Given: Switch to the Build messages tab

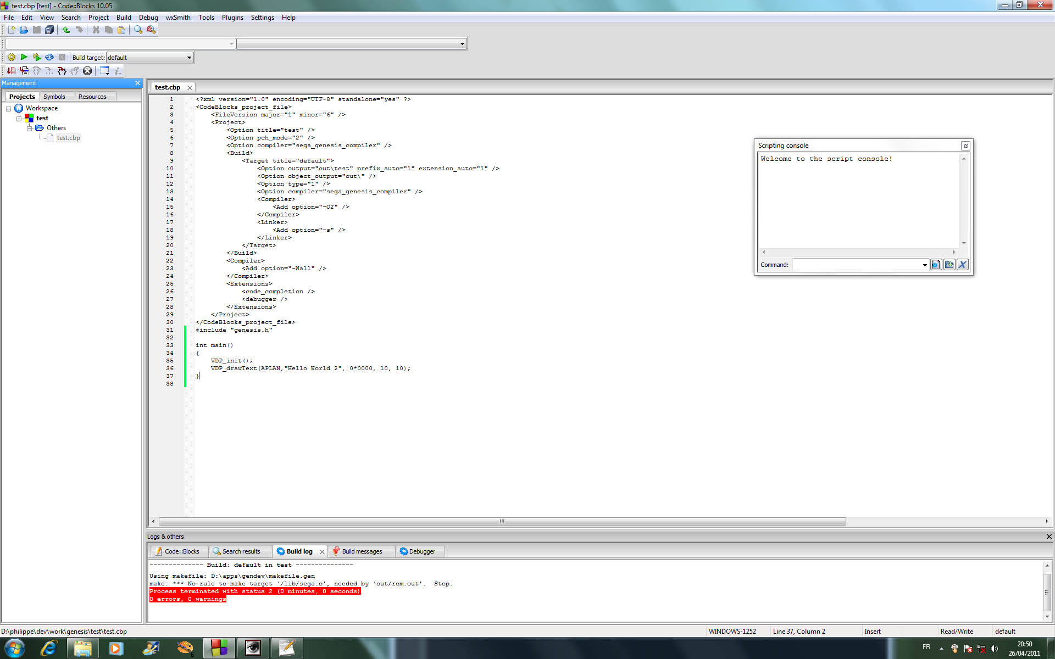Looking at the screenshot, I should point(361,551).
